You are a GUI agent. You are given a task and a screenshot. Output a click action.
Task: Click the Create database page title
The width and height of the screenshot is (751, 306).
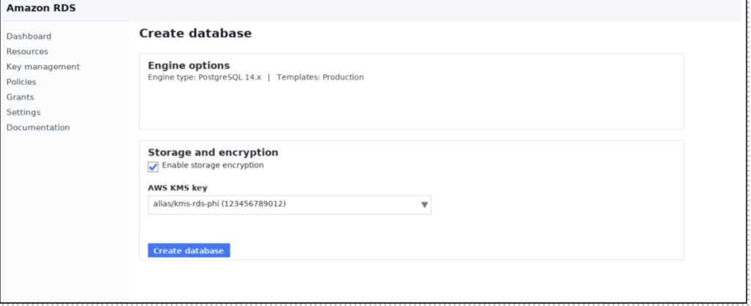195,34
